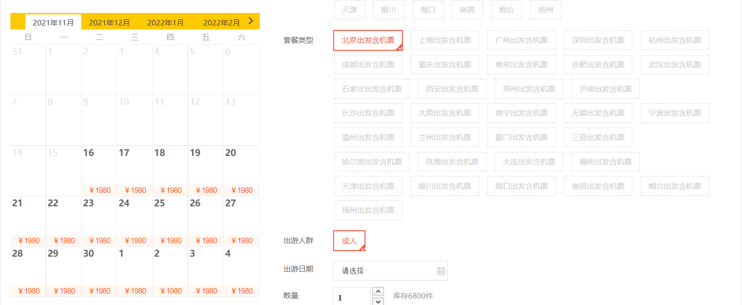Screen dimensions: 742x305
Task: Toggle the 成人 traveler option
Action: pos(349,241)
